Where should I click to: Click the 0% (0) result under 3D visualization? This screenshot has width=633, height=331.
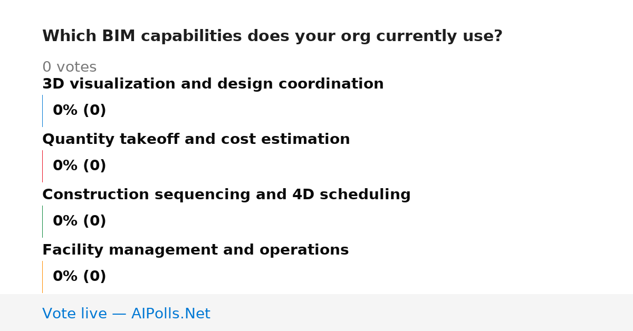(x=80, y=111)
